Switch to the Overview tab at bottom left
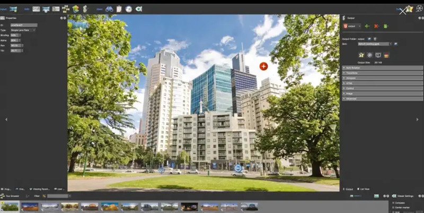The image size is (424, 213). click(x=20, y=189)
